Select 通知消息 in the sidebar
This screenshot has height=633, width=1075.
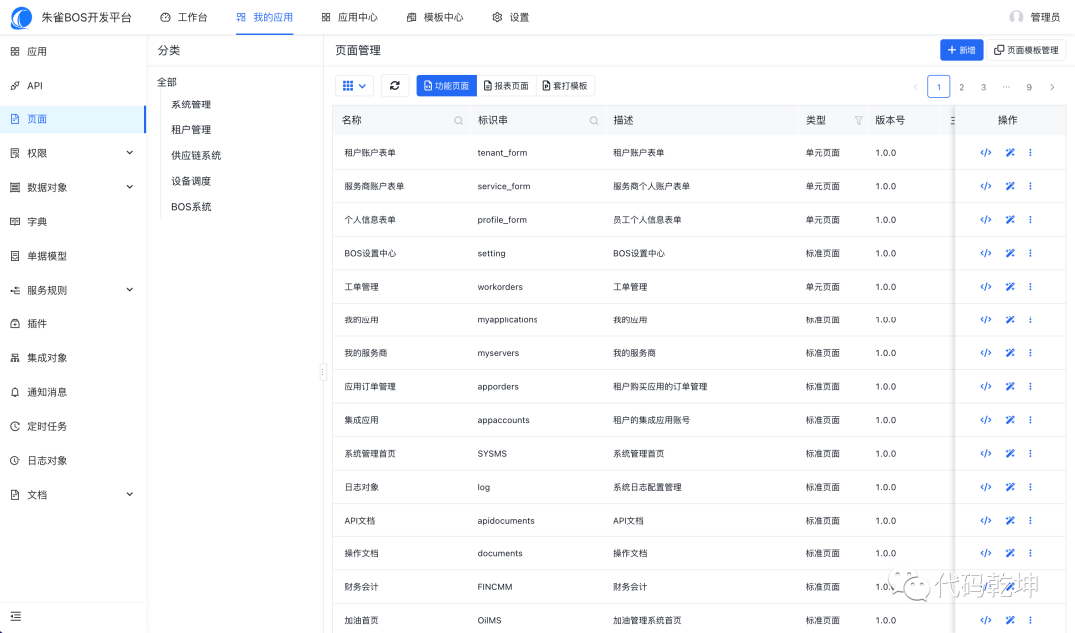tap(73, 391)
